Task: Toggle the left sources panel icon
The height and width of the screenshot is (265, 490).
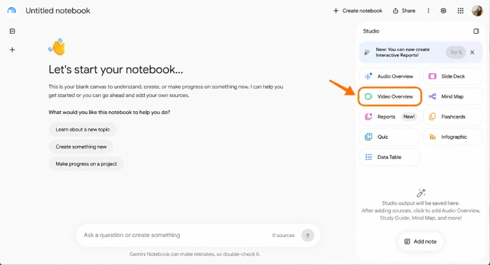Action: tap(12, 31)
